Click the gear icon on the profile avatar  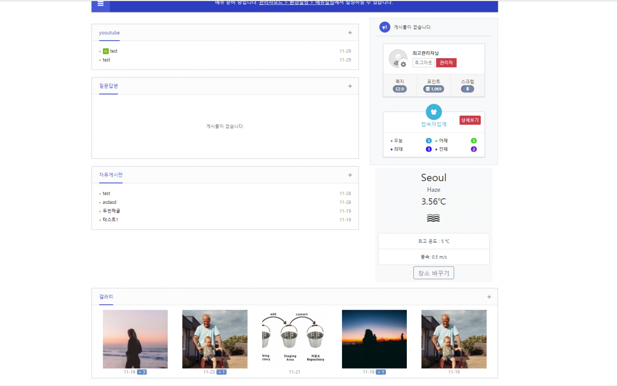(x=403, y=64)
